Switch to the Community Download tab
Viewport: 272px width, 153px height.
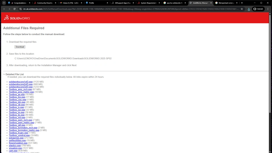coord(45,3)
